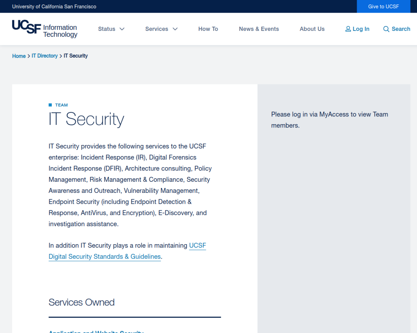417x333 pixels.
Task: Click the Services Owned heading
Action: pos(81,302)
